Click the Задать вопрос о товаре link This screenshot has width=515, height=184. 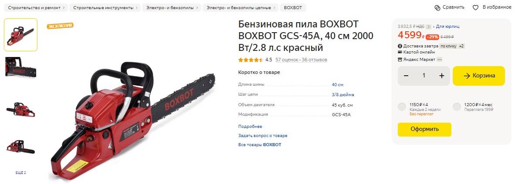(262, 135)
